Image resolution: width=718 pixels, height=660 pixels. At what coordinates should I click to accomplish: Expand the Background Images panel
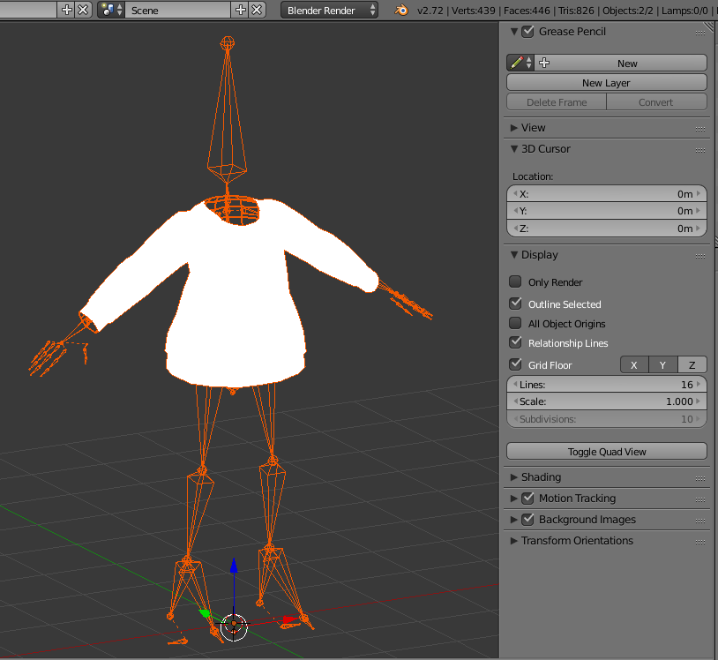[514, 520]
